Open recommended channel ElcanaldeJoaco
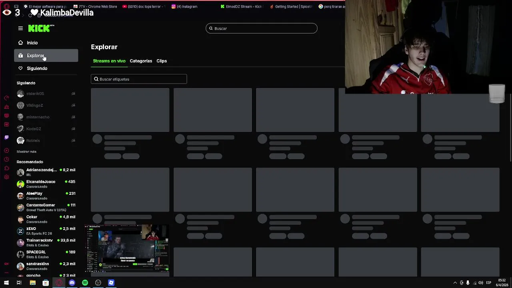 (x=46, y=184)
